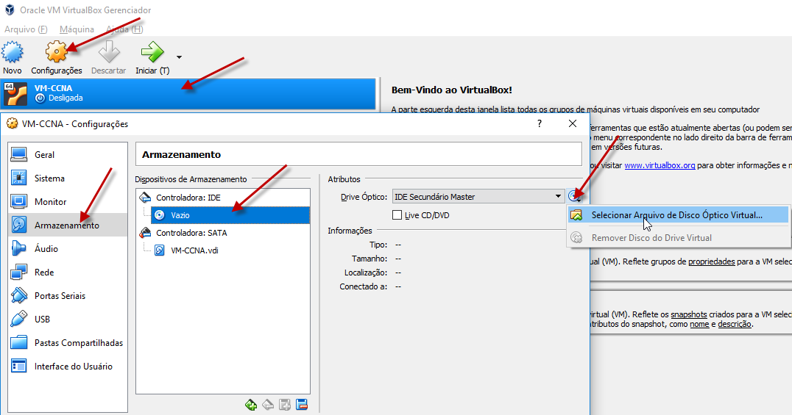Expand the Iniciar dropdown arrow
The height and width of the screenshot is (415, 792).
[179, 57]
